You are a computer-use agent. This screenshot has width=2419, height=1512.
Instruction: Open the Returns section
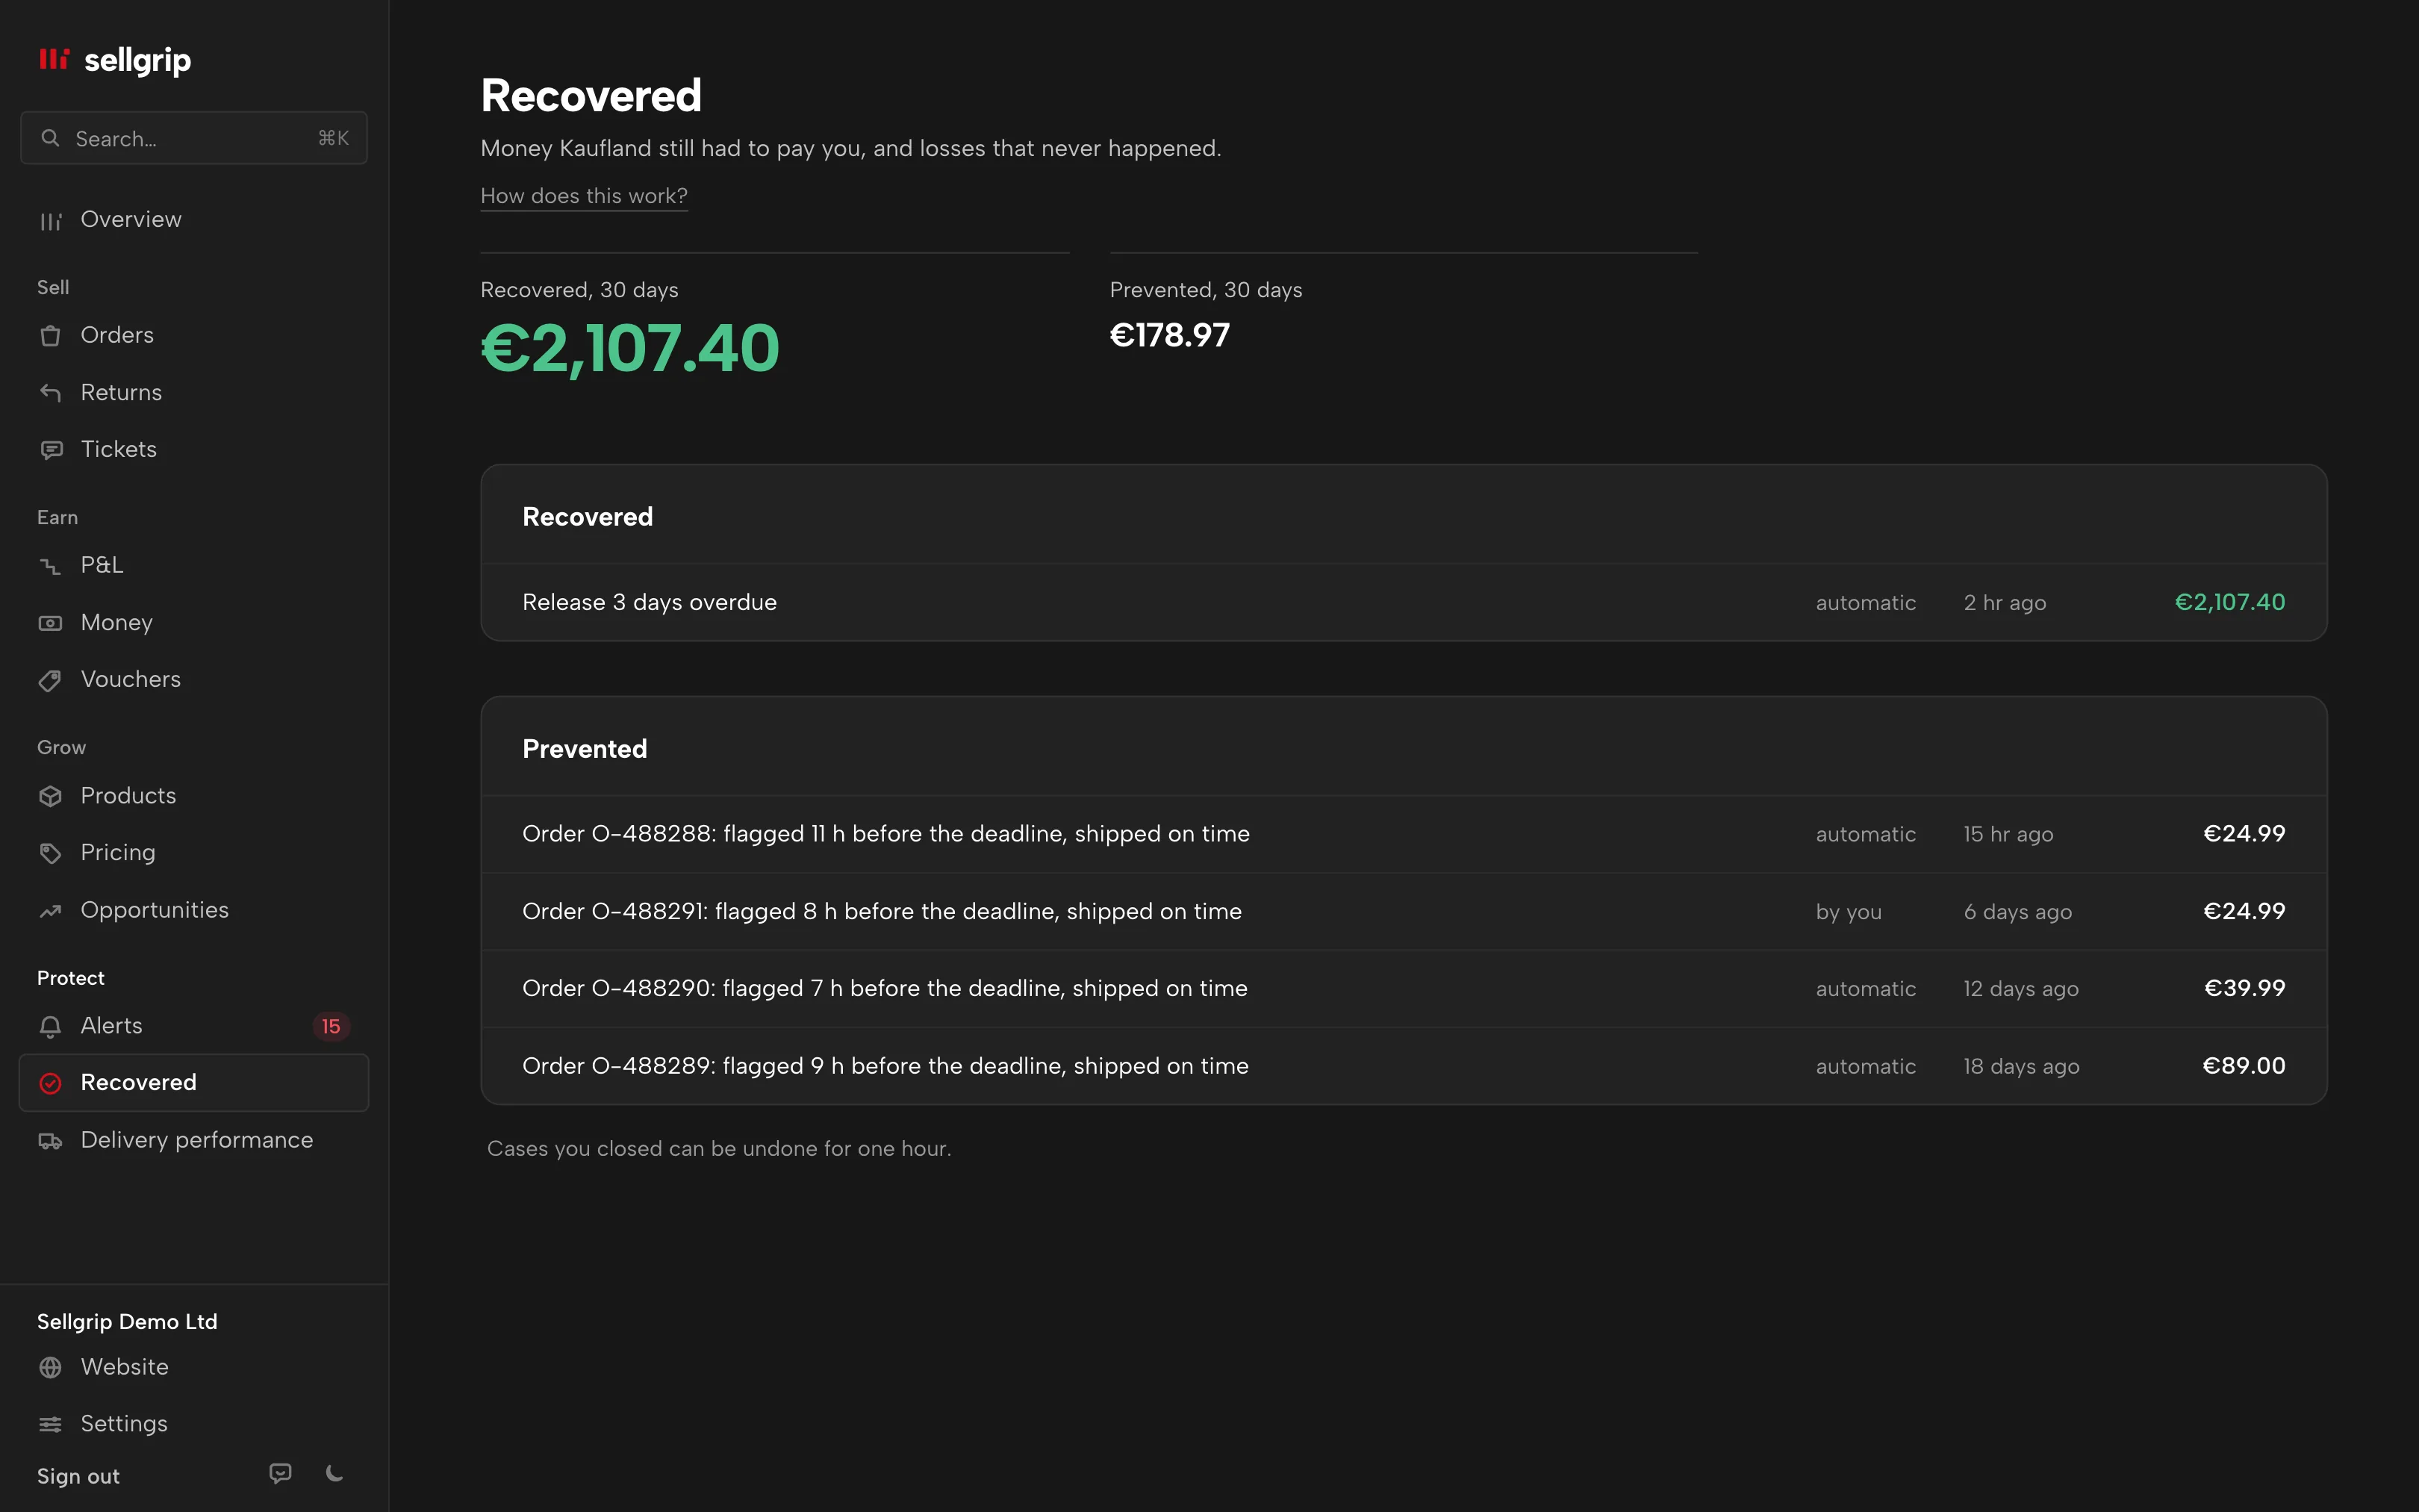194,392
